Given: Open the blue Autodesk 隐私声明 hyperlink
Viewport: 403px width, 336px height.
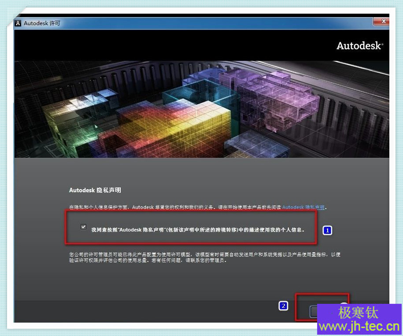Looking at the screenshot, I should tap(303, 207).
